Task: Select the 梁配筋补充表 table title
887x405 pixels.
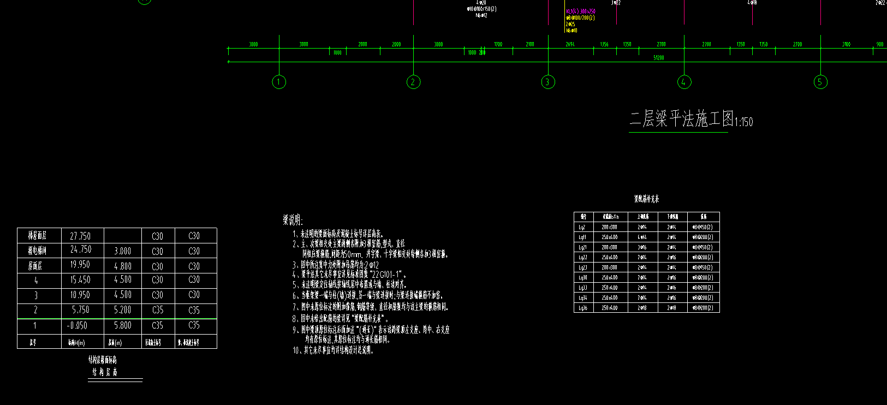Action: click(646, 199)
